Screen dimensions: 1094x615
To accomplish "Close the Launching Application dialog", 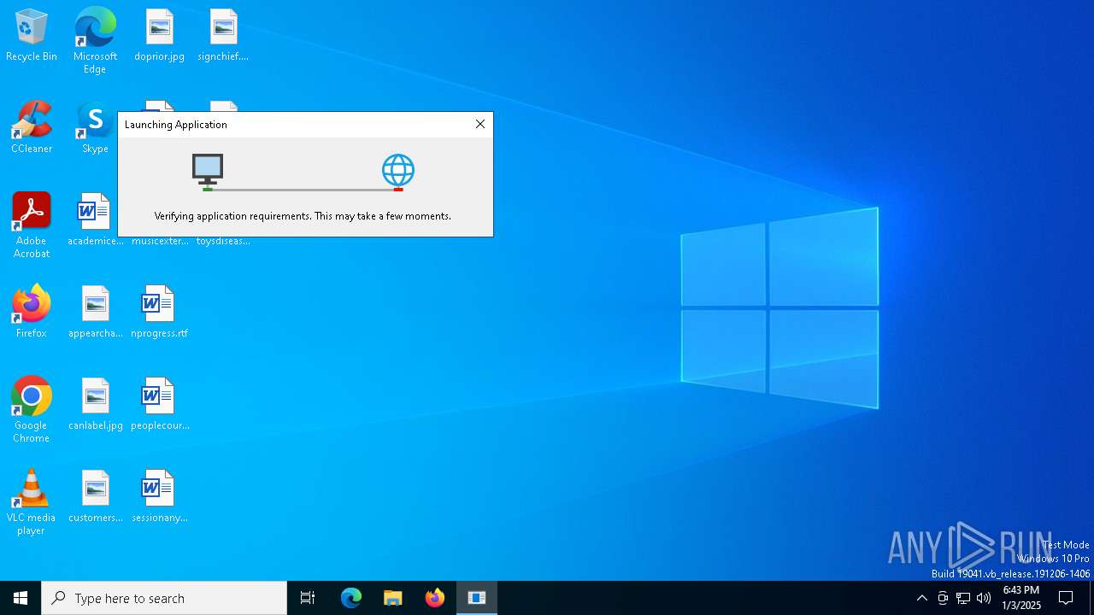I will pyautogui.click(x=480, y=124).
